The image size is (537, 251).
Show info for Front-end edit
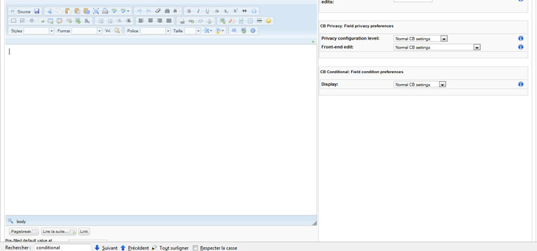pos(521,47)
